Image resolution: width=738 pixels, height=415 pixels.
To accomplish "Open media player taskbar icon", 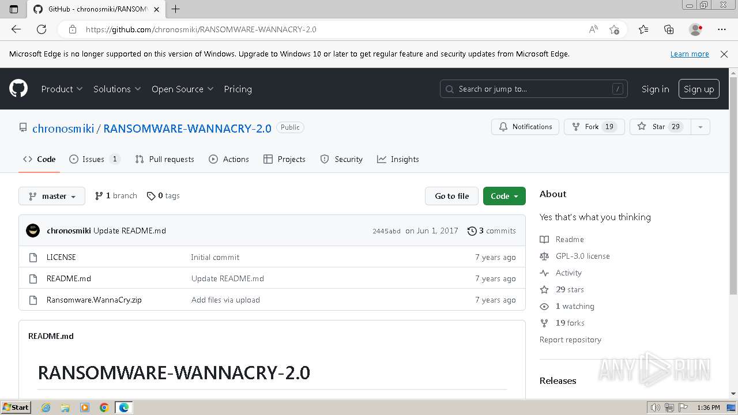I will [85, 408].
